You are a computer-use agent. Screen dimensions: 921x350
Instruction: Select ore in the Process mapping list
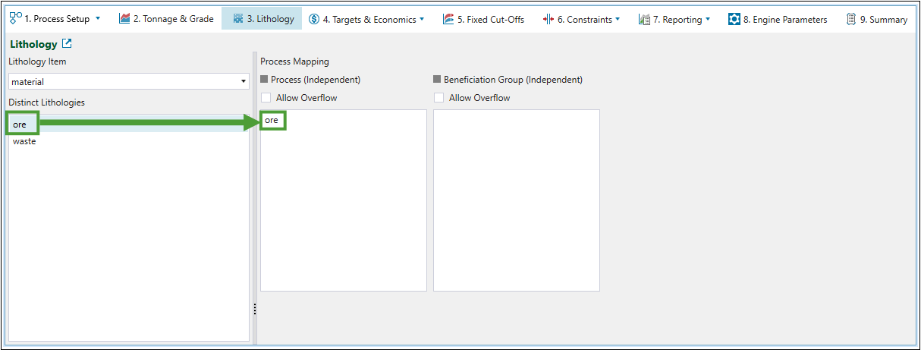coord(272,121)
